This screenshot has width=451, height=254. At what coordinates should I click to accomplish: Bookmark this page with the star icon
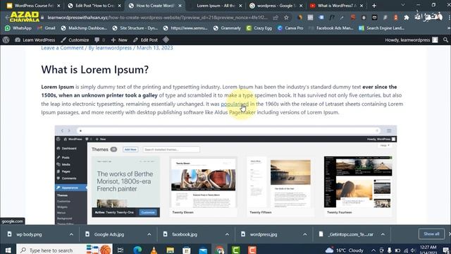coord(286,18)
